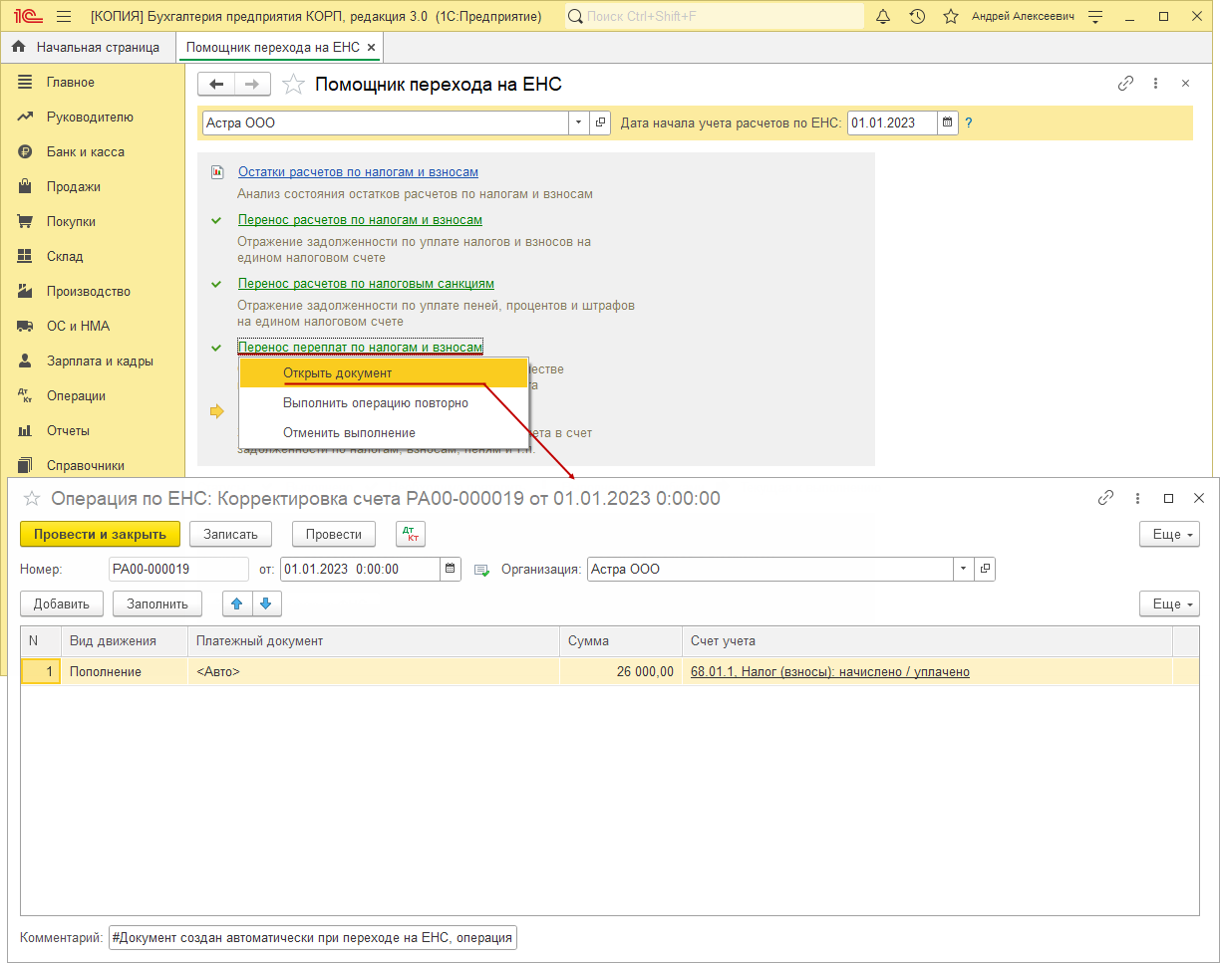This screenshot has width=1221, height=965.
Task: Click the Заполнить button
Action: [157, 603]
